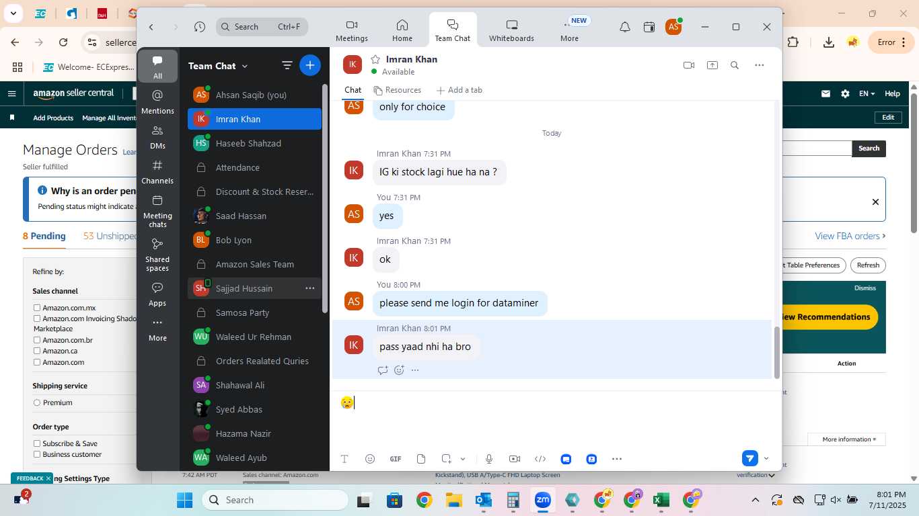The image size is (919, 516).
Task: Click View FBA orders link
Action: [850, 236]
